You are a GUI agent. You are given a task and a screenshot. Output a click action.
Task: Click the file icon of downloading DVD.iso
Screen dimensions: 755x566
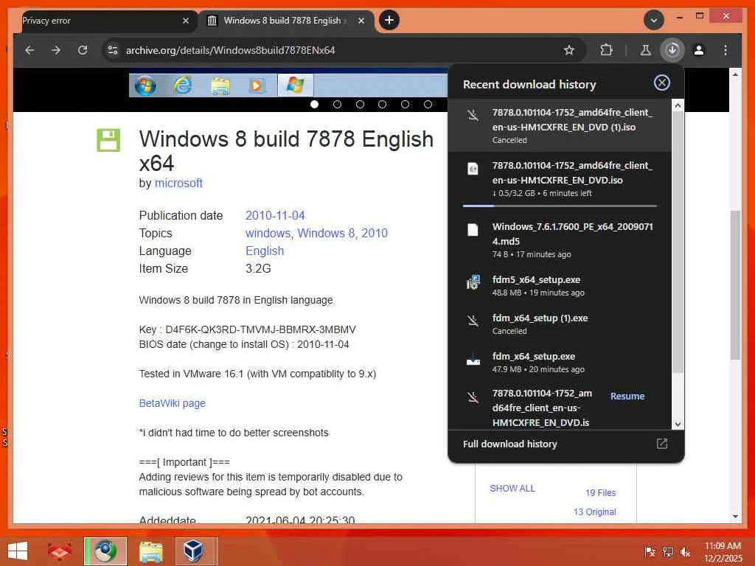tap(473, 169)
